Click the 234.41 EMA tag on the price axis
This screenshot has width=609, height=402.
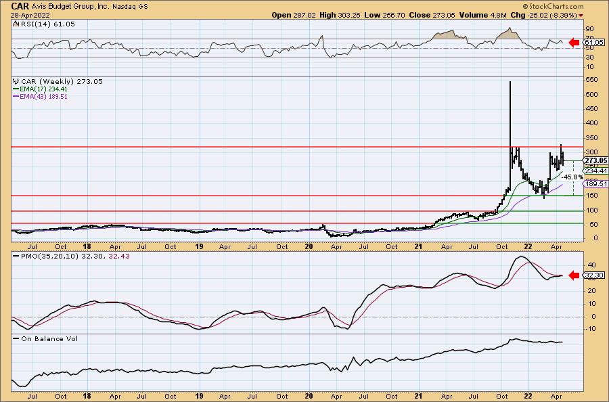tap(595, 171)
